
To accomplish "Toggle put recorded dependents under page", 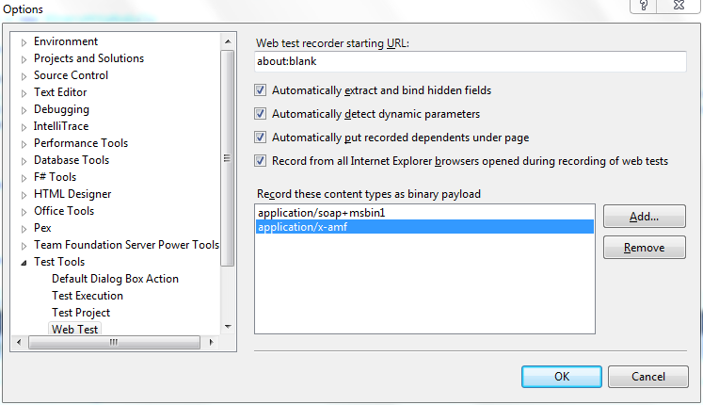I will (260, 137).
